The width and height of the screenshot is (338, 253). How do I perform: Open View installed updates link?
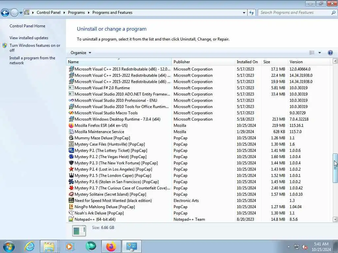tap(29, 38)
